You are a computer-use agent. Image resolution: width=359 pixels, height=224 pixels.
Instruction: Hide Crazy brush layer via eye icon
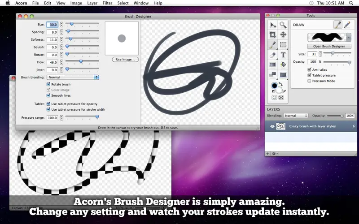[272, 126]
